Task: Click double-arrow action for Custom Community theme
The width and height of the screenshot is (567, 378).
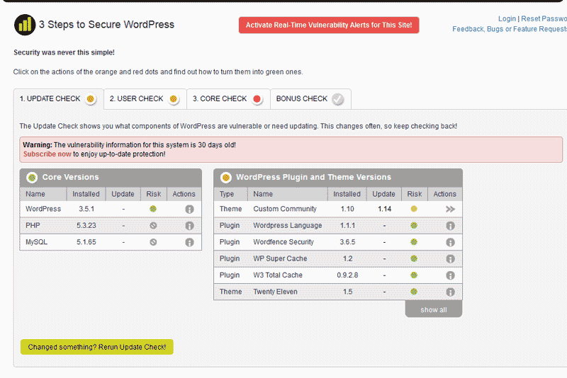Action: point(450,210)
